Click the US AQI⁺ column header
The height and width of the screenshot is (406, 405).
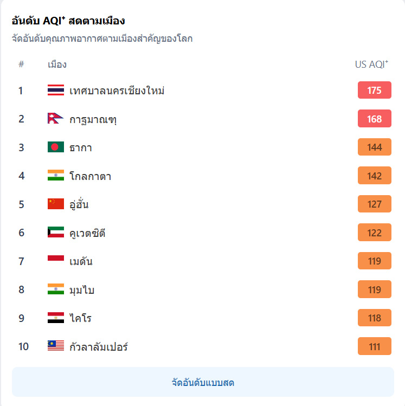pos(371,64)
